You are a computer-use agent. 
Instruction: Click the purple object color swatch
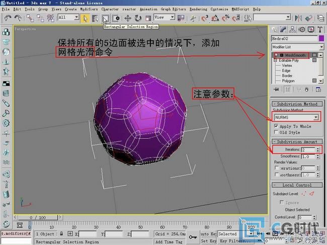pyautogui.click(x=321, y=38)
